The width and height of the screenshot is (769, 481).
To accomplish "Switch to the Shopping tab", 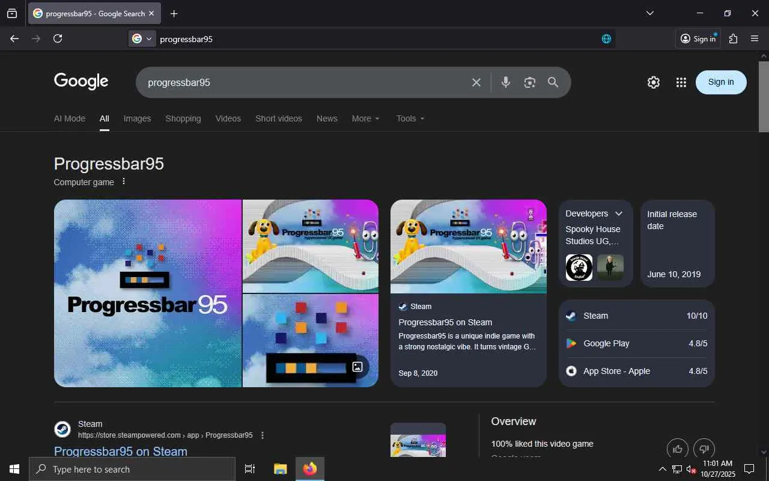I will [183, 118].
